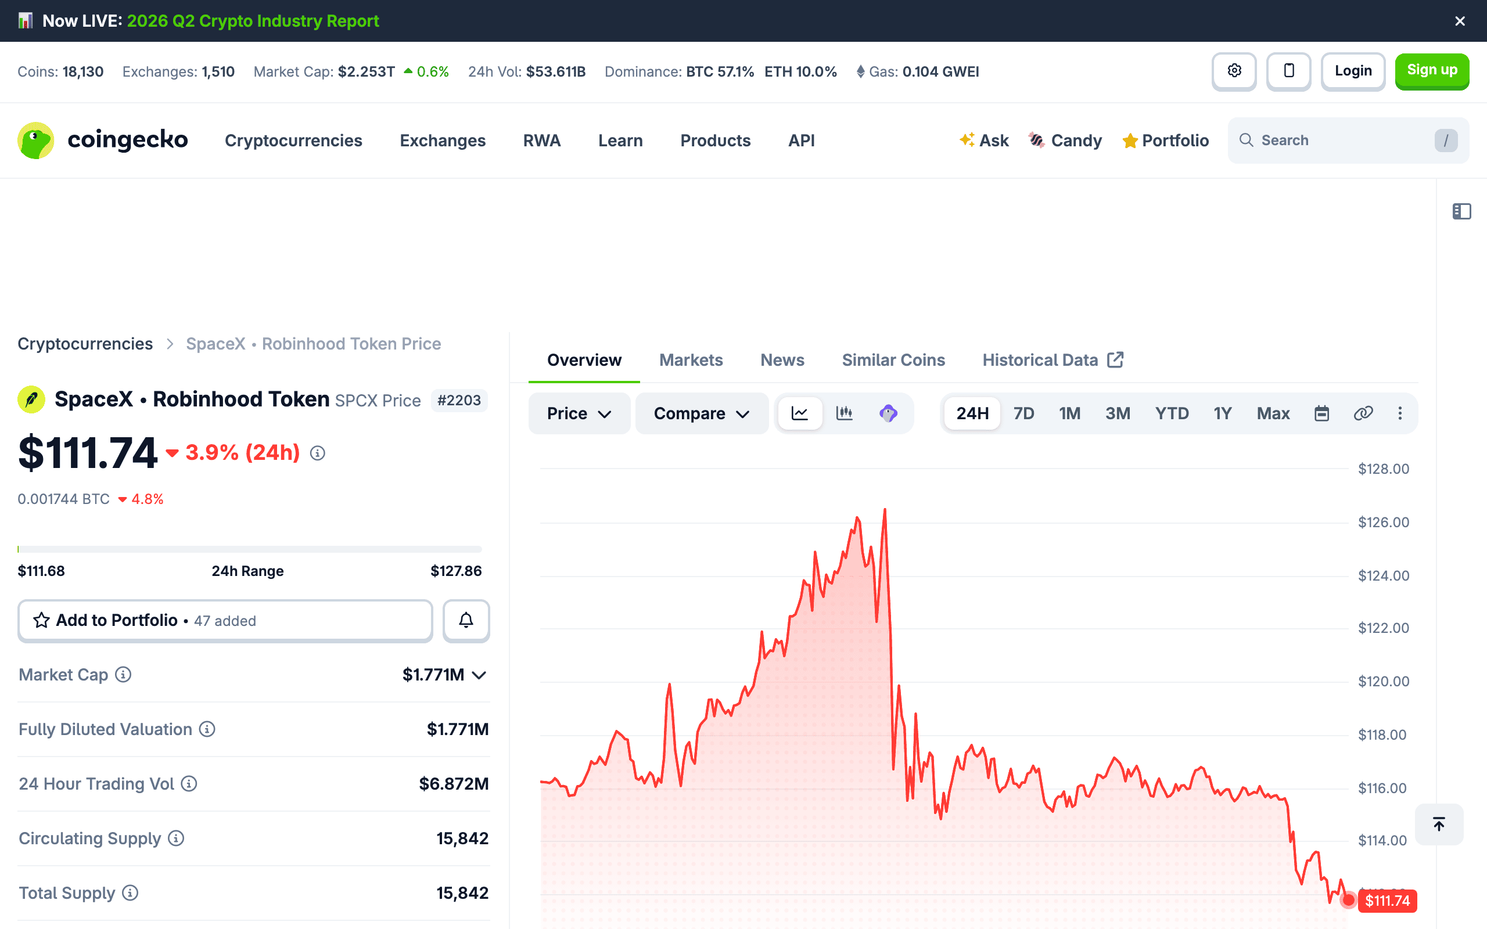The width and height of the screenshot is (1487, 929).
Task: Close the Crypto Industry Report banner
Action: pyautogui.click(x=1460, y=21)
